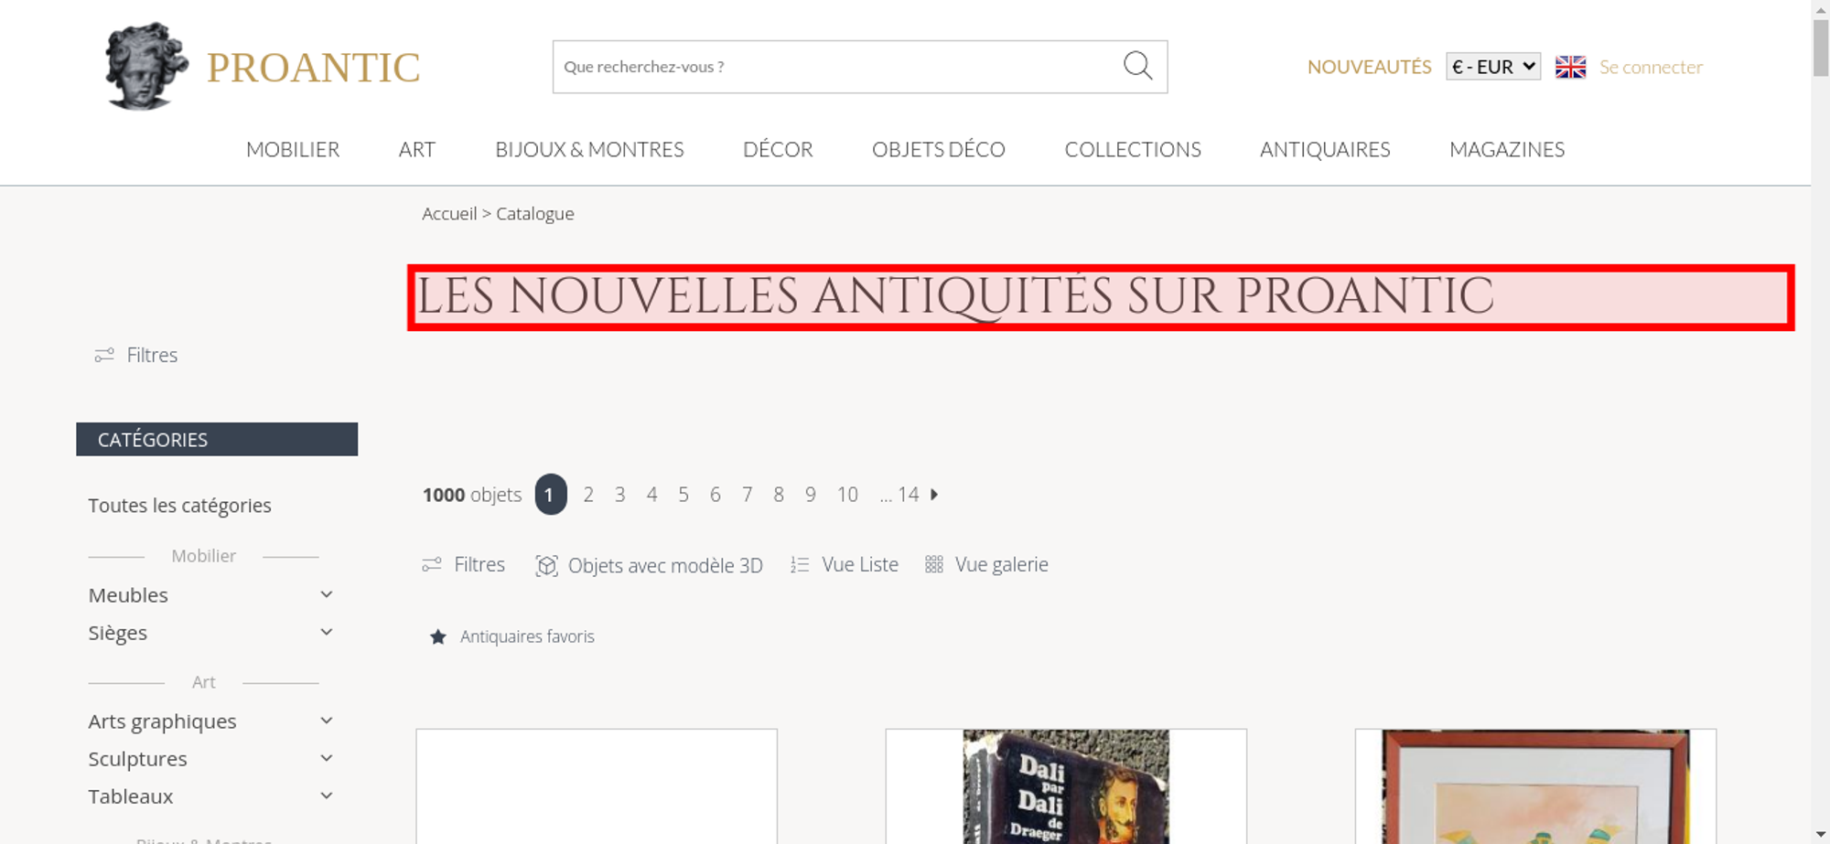Expand the Tableaux category
This screenshot has width=1830, height=844.
[326, 796]
